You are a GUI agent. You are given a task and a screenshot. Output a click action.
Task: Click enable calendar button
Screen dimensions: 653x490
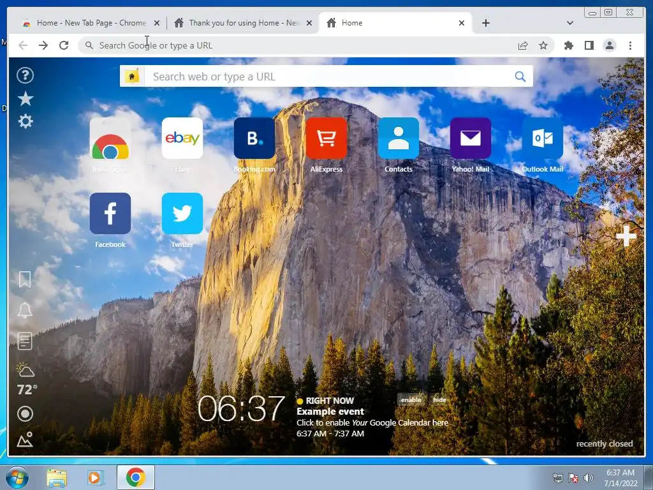(x=411, y=399)
